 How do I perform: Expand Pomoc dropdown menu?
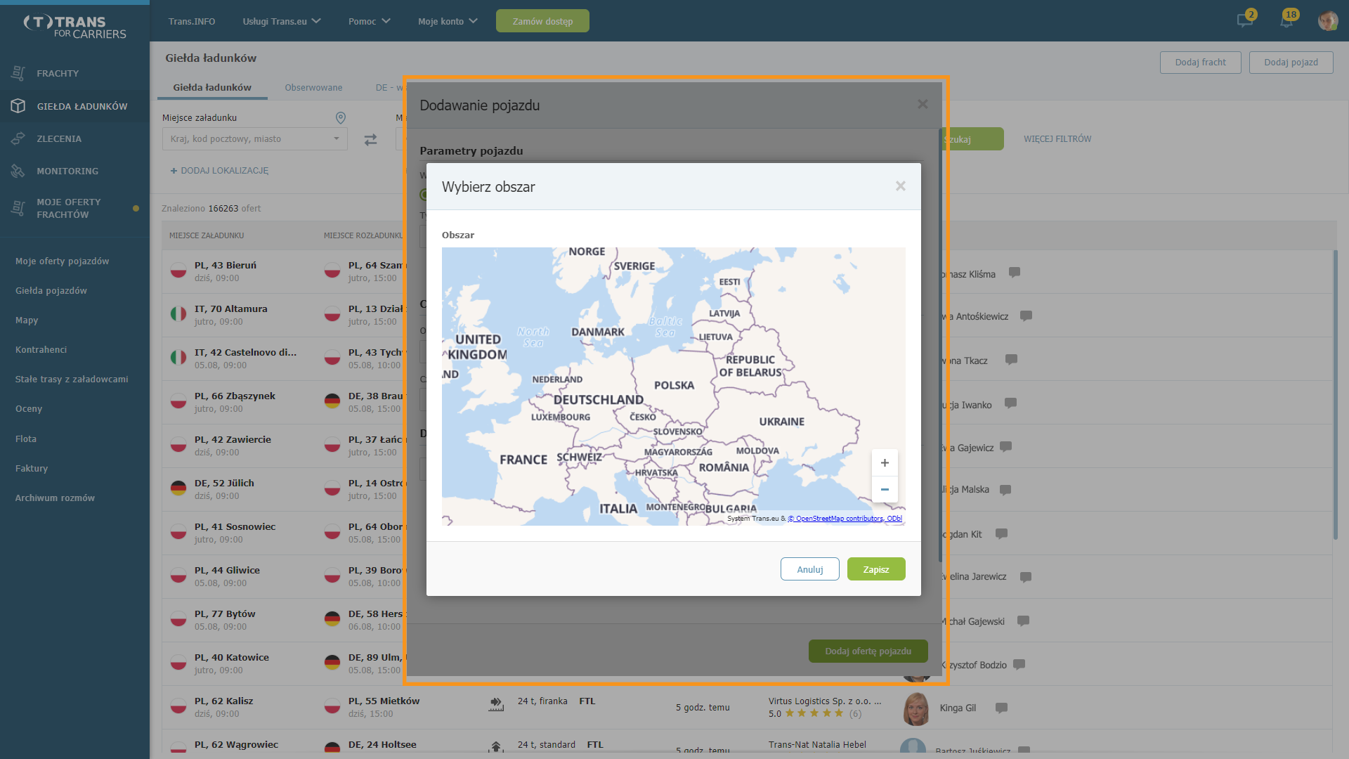tap(370, 21)
